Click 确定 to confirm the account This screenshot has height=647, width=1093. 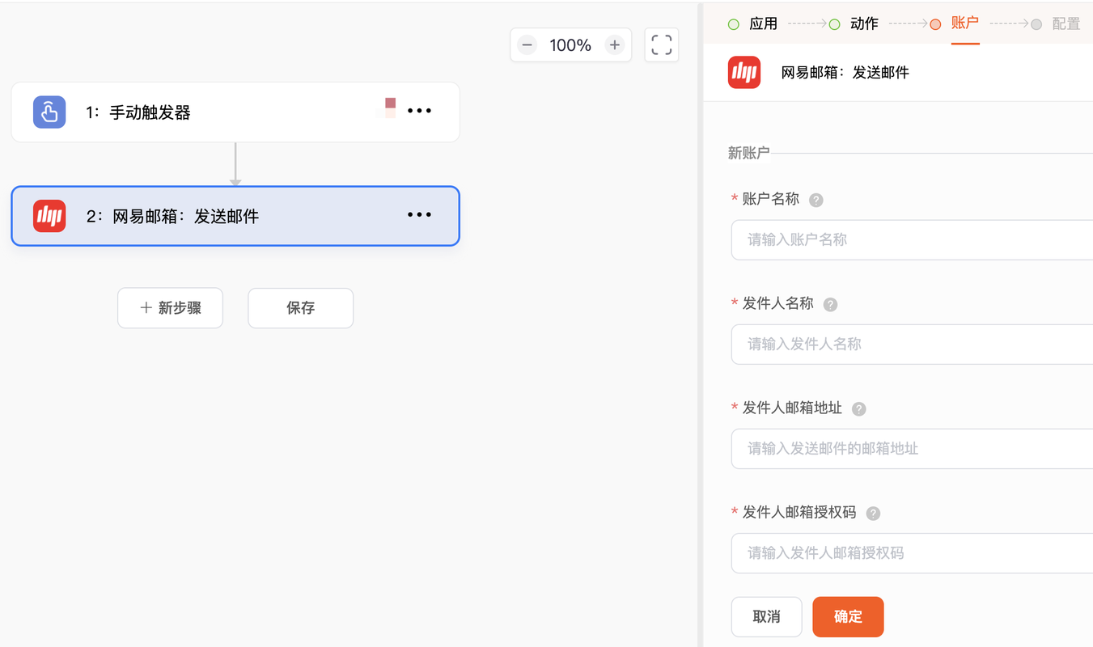[848, 617]
